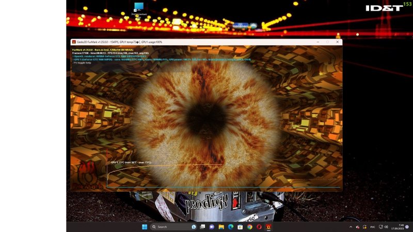
Task: Click the OpenGL renderer info line
Action: pyautogui.click(x=109, y=56)
